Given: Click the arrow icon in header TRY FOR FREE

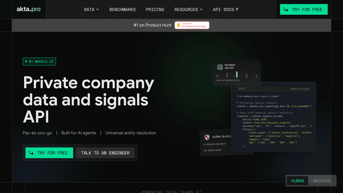Looking at the screenshot, I should point(286,10).
